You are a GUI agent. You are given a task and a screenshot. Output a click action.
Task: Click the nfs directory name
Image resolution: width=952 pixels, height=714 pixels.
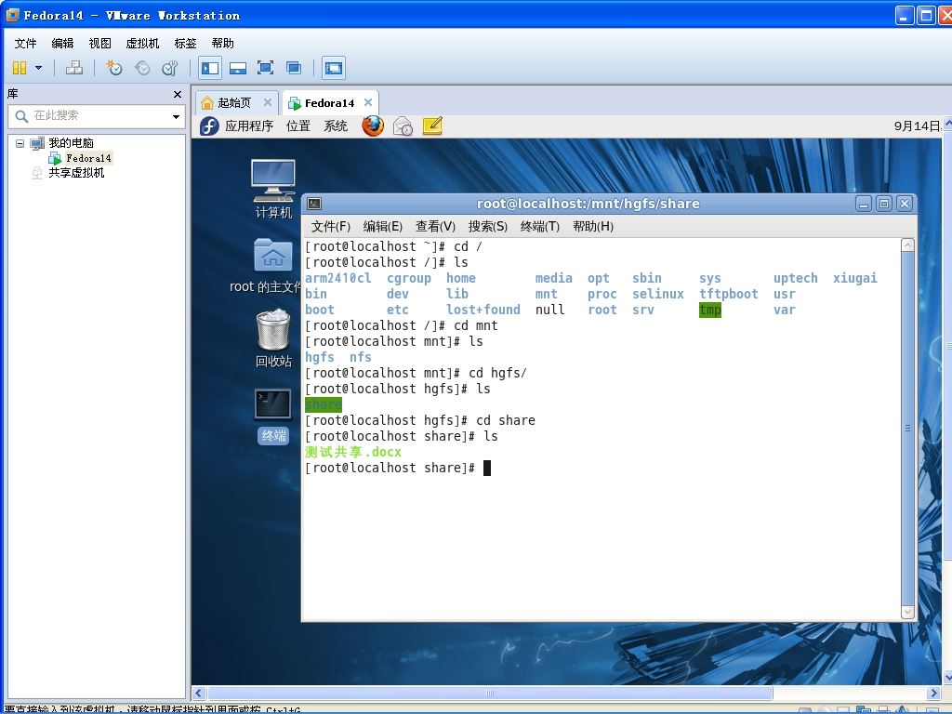(360, 357)
